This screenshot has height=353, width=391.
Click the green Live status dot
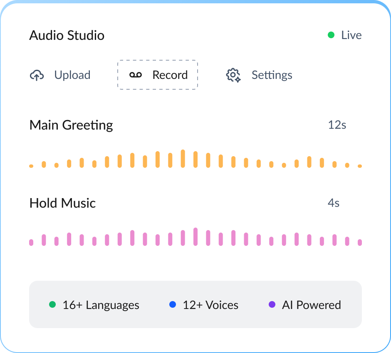pos(331,35)
